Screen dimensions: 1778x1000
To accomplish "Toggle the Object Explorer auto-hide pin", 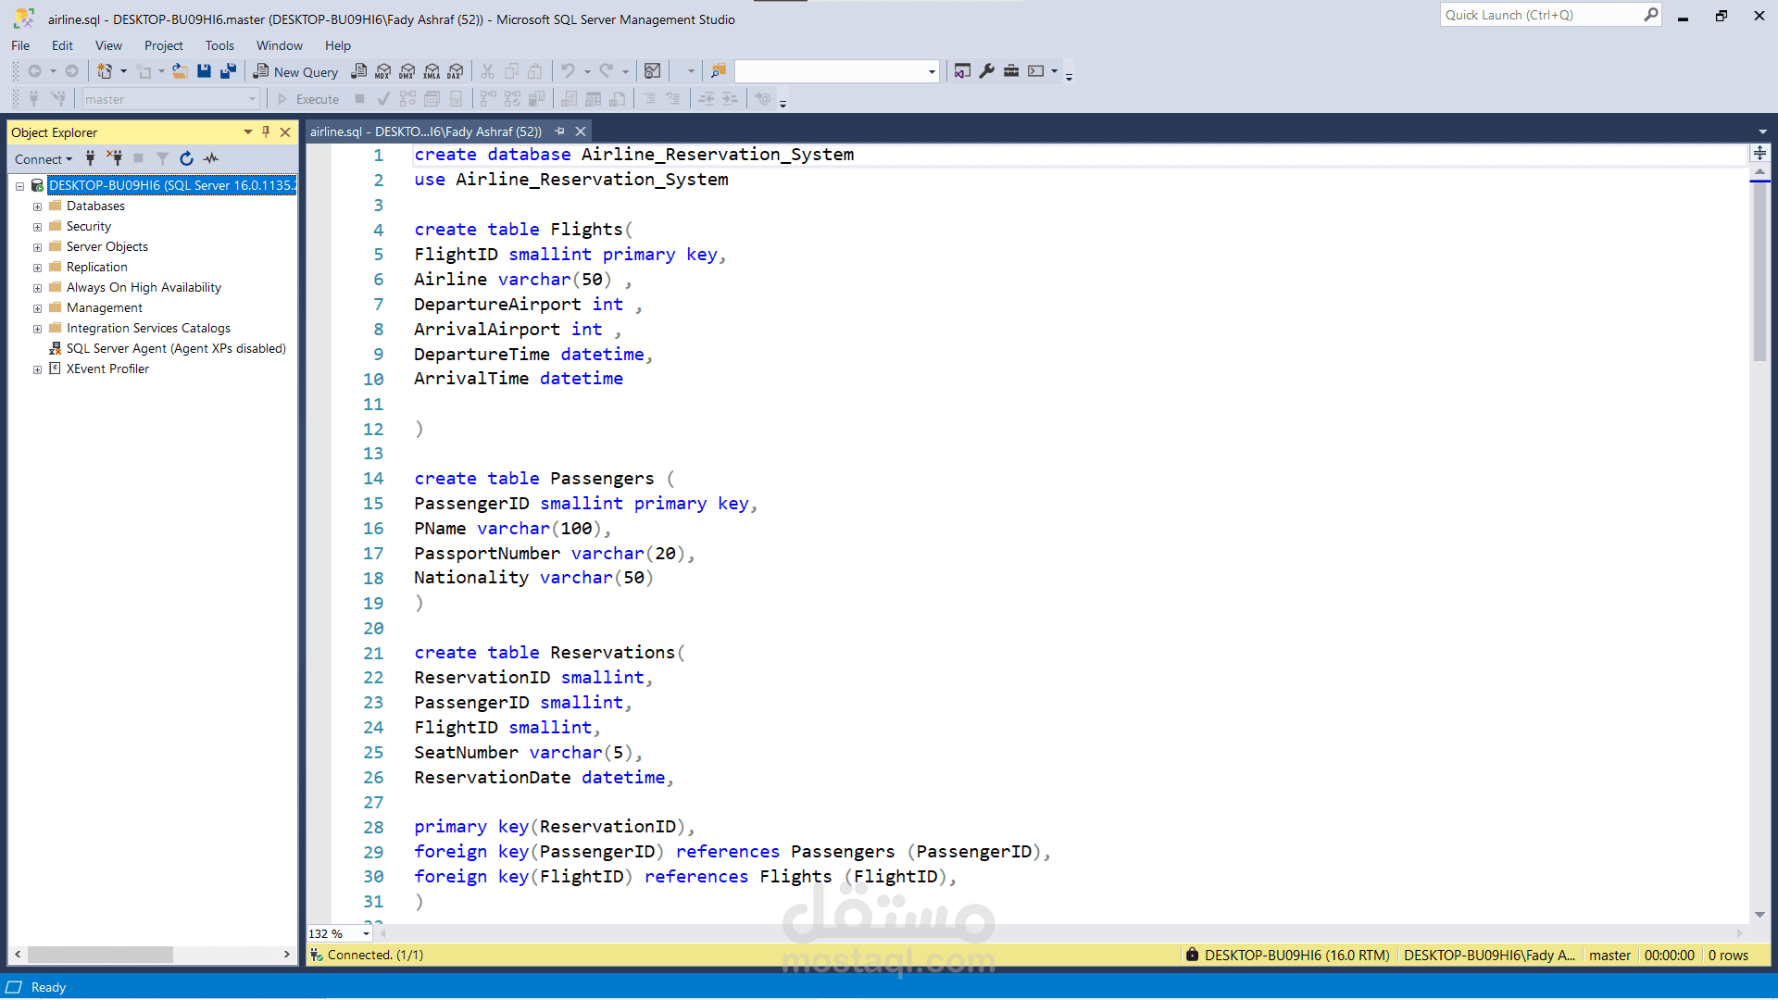I will tap(266, 132).
